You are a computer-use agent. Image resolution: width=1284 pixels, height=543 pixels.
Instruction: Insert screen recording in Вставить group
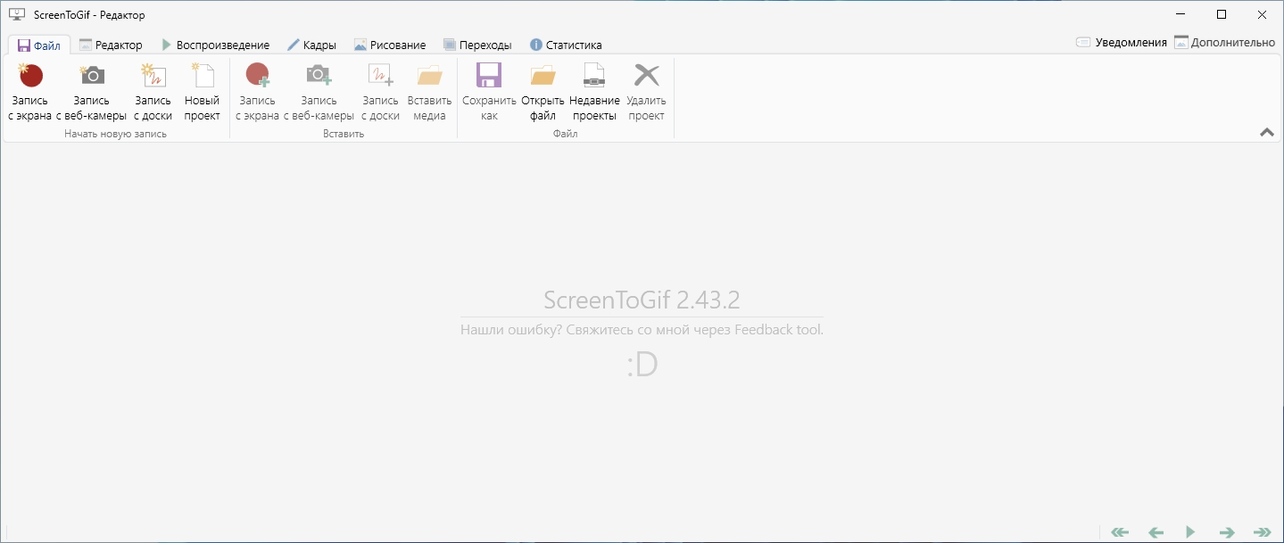pos(258,92)
